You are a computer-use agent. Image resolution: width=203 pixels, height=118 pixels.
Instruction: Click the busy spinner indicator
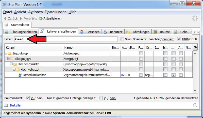pyautogui.click(x=195, y=18)
